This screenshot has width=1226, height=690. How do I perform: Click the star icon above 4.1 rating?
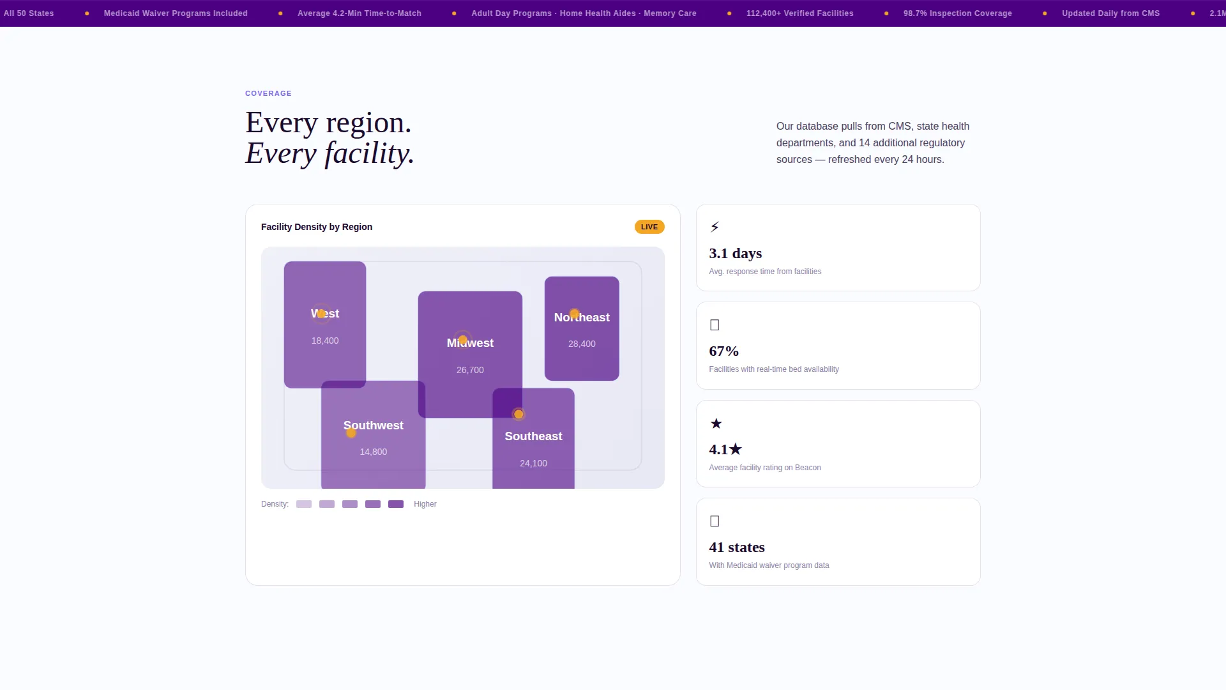click(716, 423)
